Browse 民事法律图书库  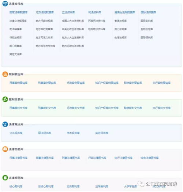pyautogui.click(x=18, y=158)
